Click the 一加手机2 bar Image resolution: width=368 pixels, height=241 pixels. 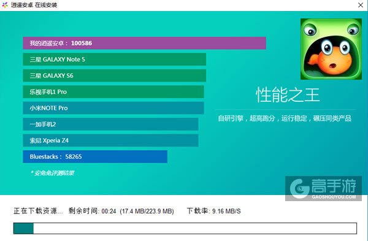click(x=110, y=124)
